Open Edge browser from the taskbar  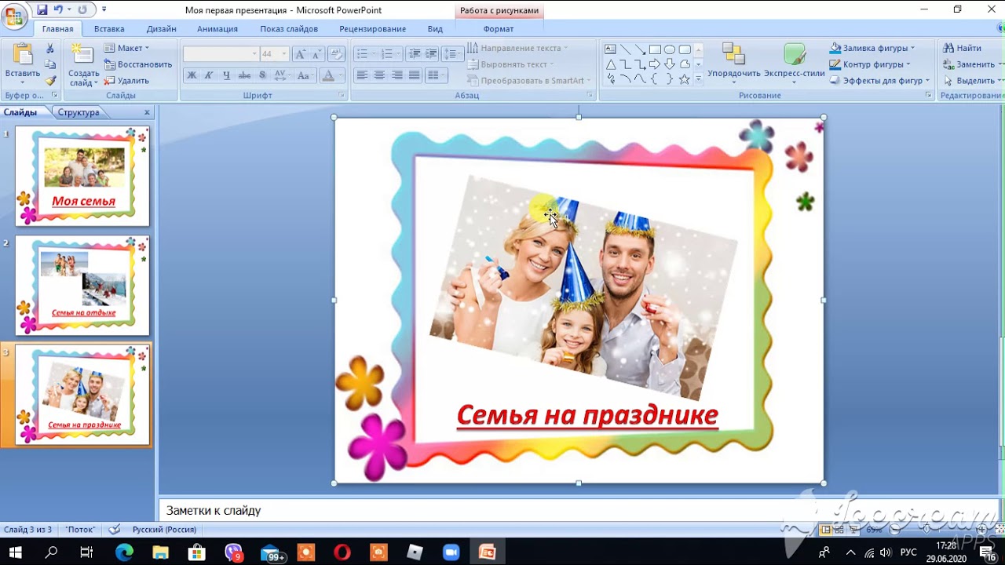click(124, 552)
